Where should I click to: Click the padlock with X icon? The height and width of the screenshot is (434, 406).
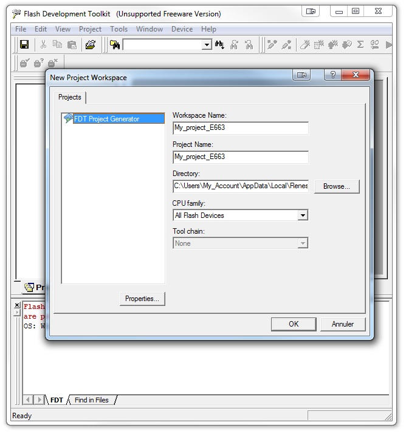pos(53,63)
